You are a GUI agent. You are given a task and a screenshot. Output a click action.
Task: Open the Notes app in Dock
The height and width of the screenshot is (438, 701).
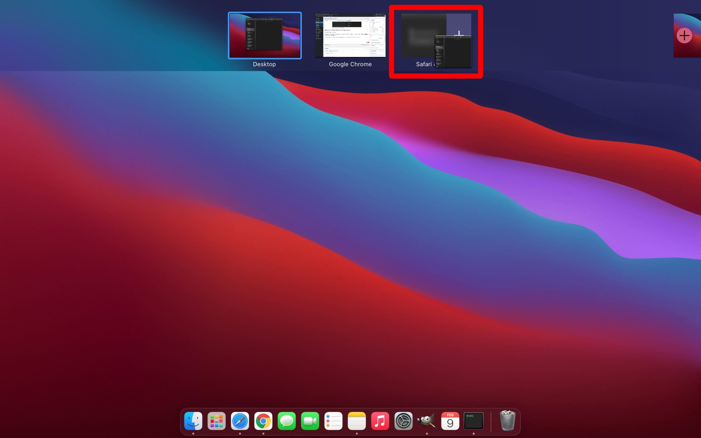(357, 421)
